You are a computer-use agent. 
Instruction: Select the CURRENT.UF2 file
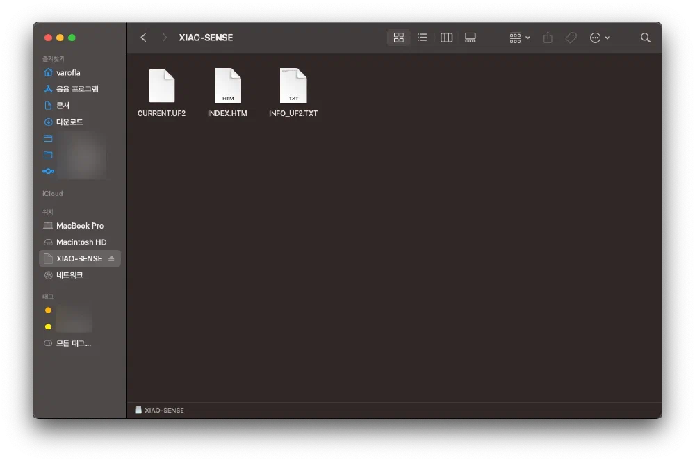click(x=161, y=87)
